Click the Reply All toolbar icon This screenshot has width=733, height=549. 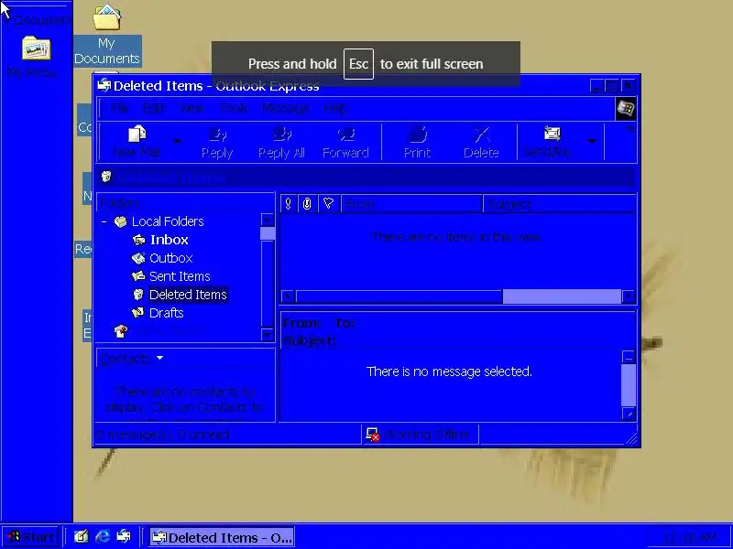(x=282, y=135)
